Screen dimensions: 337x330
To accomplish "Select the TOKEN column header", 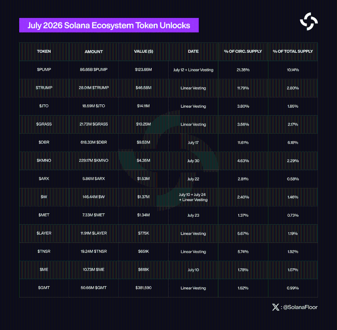I will click(x=44, y=51).
